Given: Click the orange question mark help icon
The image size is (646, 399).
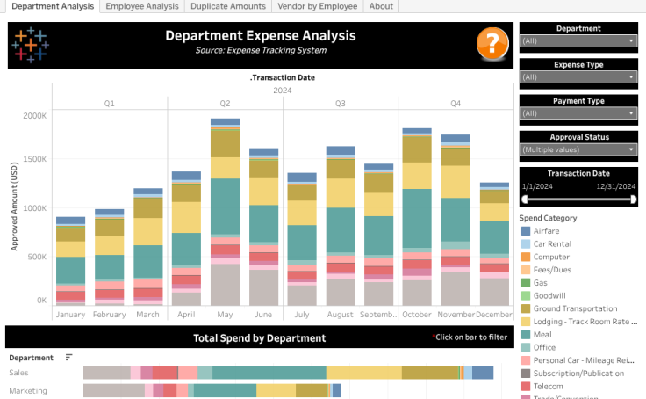Looking at the screenshot, I should pos(492,43).
